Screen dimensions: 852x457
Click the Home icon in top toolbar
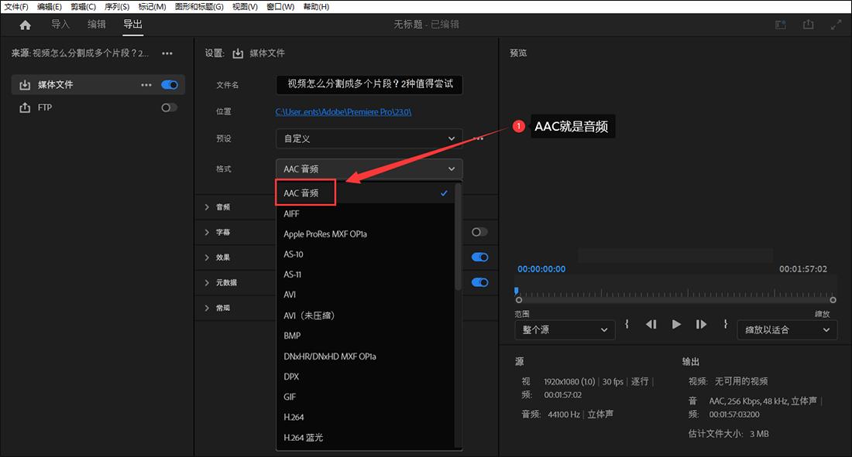click(x=26, y=25)
